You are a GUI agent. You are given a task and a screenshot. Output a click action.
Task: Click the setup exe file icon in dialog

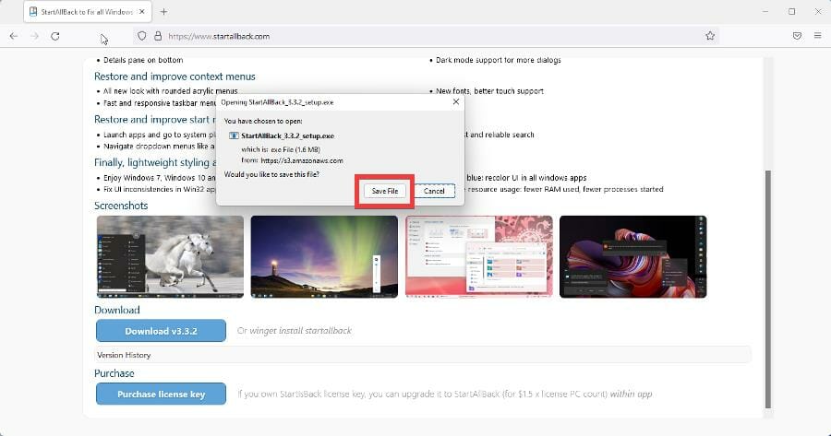point(234,136)
